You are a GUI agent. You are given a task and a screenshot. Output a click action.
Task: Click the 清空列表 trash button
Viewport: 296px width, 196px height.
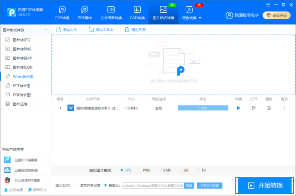135,30
